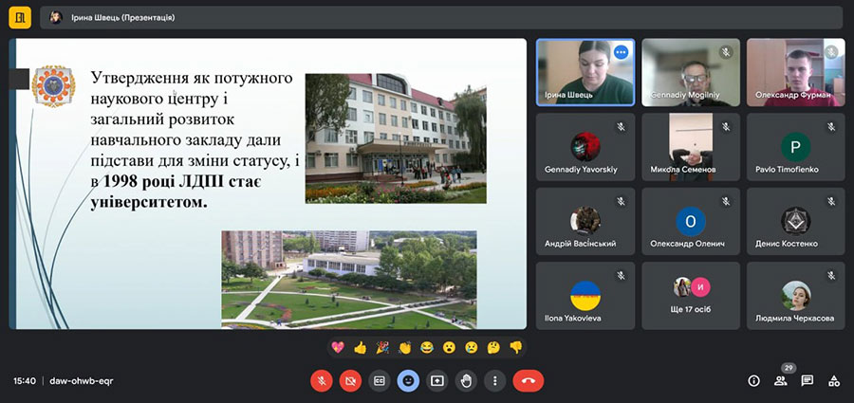
Task: Open the emoji reactions button
Action: [x=408, y=380]
